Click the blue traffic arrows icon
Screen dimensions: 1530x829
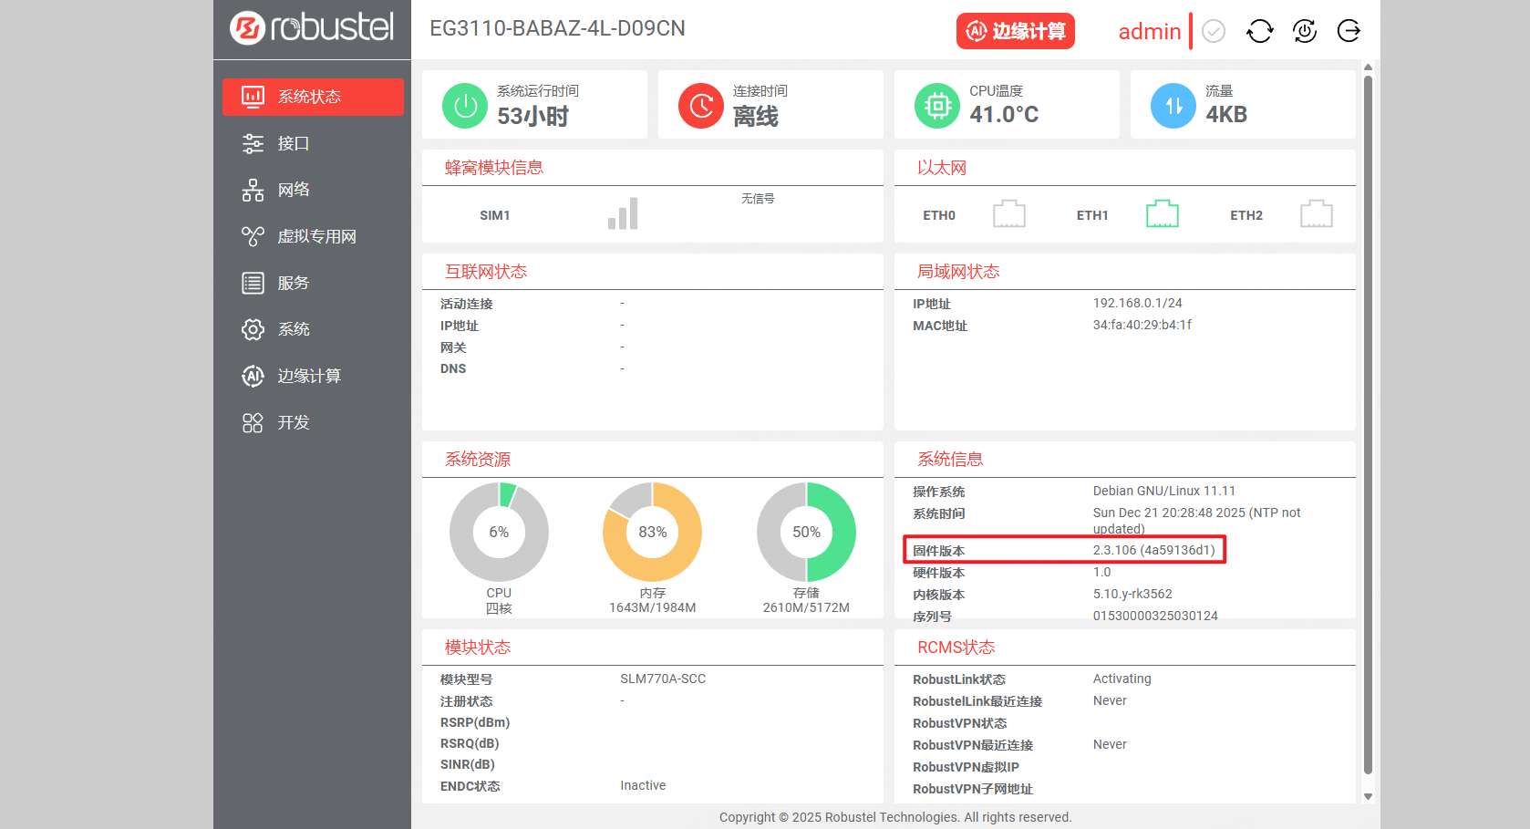pos(1173,106)
